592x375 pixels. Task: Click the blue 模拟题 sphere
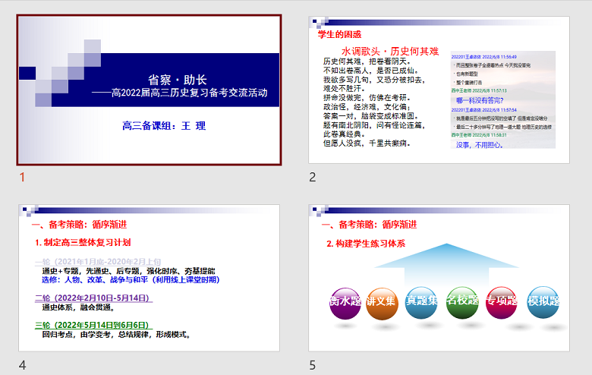543,303
